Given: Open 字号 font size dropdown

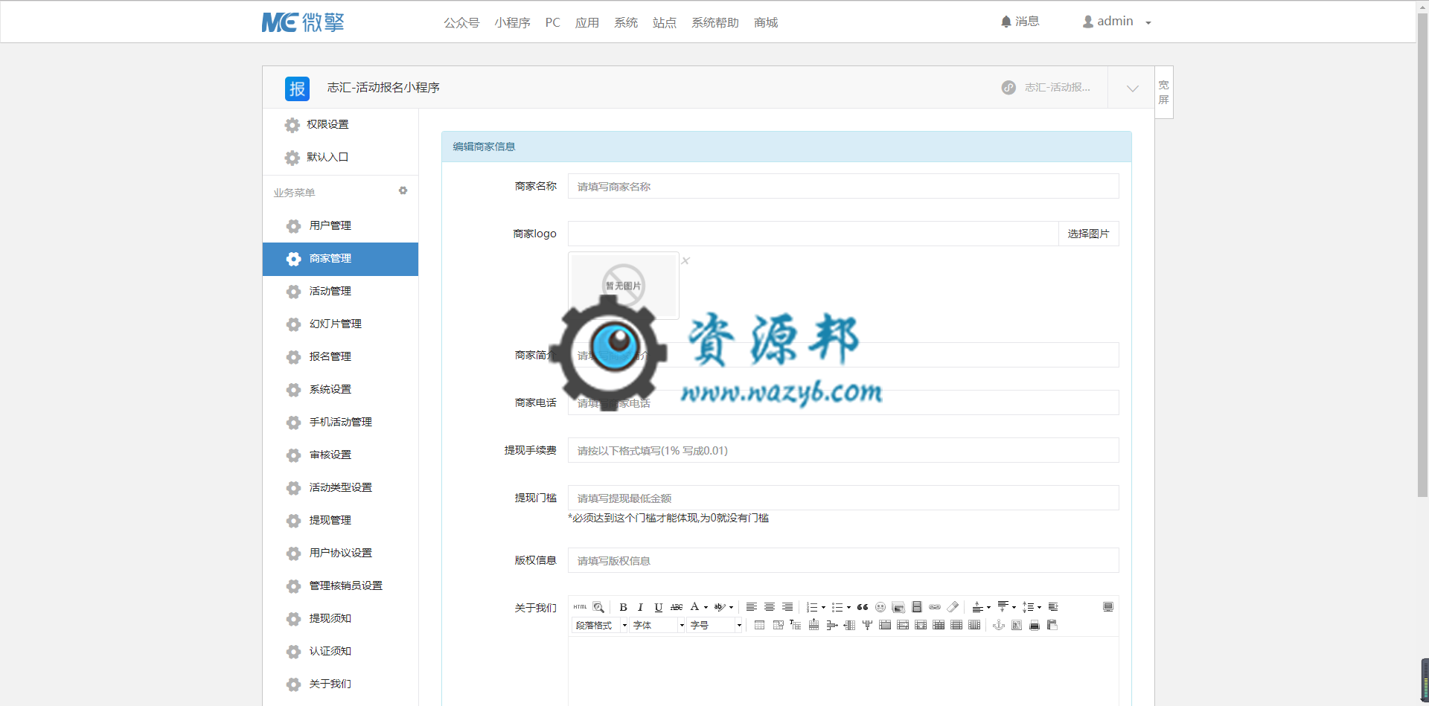Looking at the screenshot, I should click(x=715, y=625).
